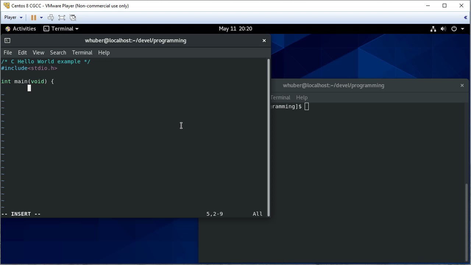This screenshot has width=471, height=265.
Task: Click the background terminal's vertical scrollbar
Action: pos(467,223)
